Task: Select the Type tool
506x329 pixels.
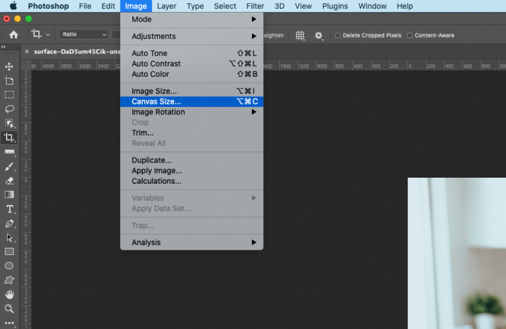Action: click(x=9, y=209)
